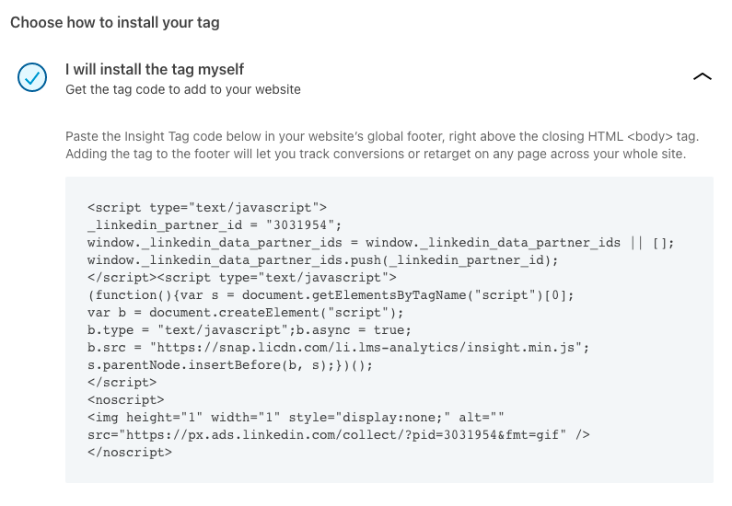This screenshot has height=506, width=732.
Task: Click the closing </script> line above <noscript>
Action: pyautogui.click(x=122, y=383)
